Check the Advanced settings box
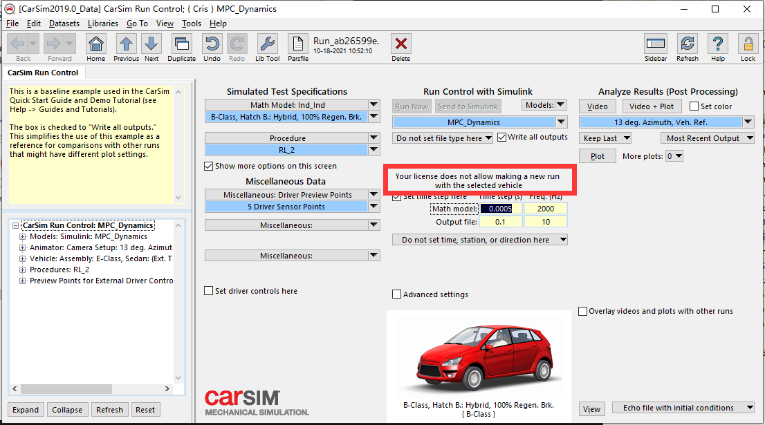The width and height of the screenshot is (765, 425). pos(396,294)
